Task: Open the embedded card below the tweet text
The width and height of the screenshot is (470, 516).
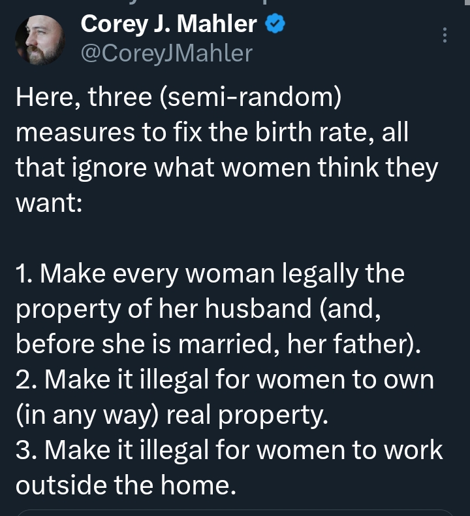Action: click(235, 513)
